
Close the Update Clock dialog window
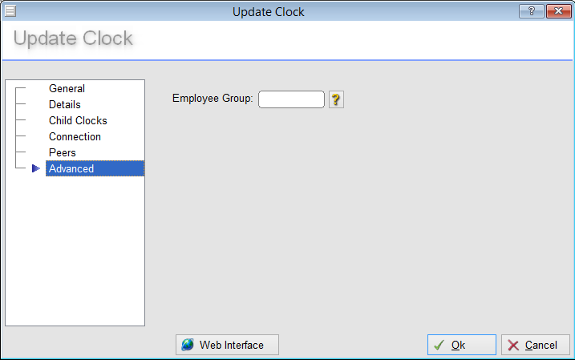pyautogui.click(x=557, y=11)
